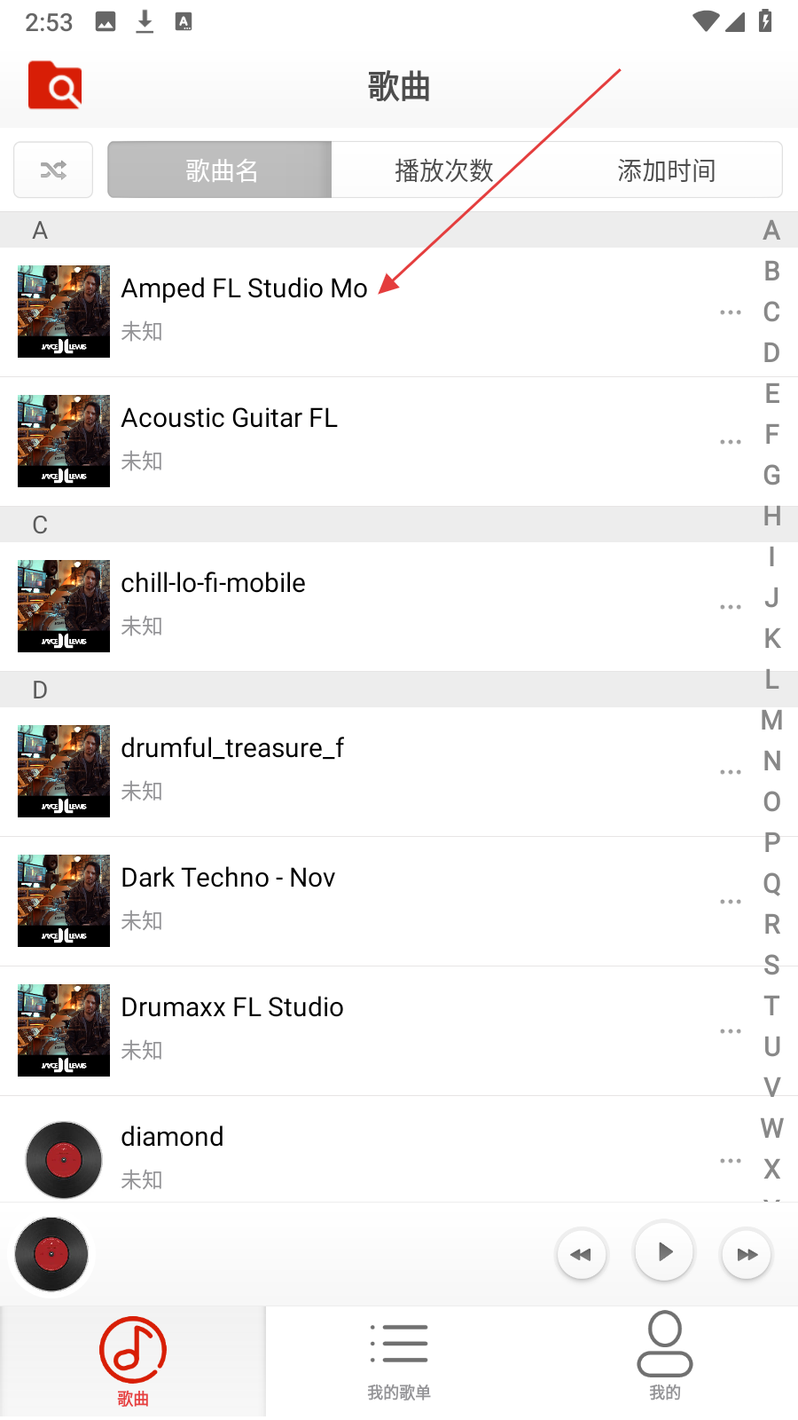Sort songs by 播放次数
The image size is (798, 1420).
(x=443, y=170)
